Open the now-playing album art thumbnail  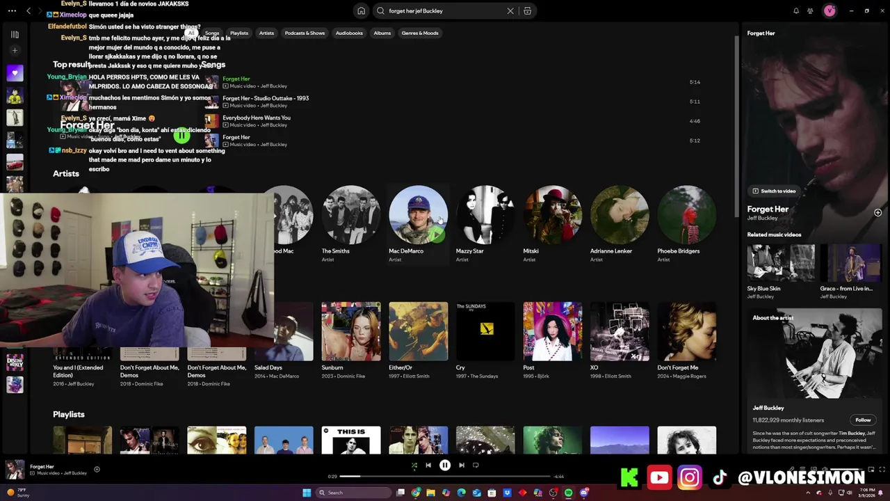point(13,469)
